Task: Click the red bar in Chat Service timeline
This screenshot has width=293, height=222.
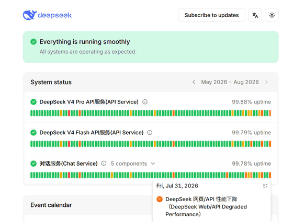Action: [x=69, y=175]
